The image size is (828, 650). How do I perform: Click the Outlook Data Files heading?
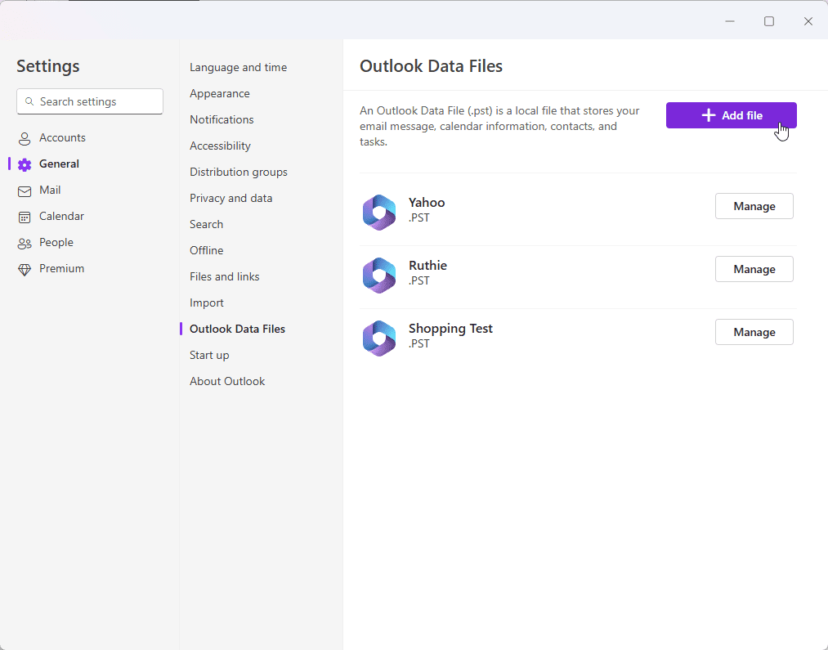[x=431, y=66]
